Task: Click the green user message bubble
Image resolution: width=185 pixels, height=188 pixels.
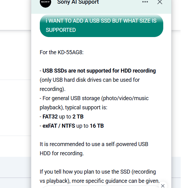Action: pyautogui.click(x=101, y=25)
